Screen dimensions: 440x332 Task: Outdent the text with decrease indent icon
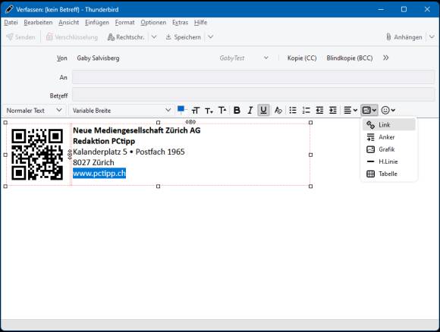[319, 110]
